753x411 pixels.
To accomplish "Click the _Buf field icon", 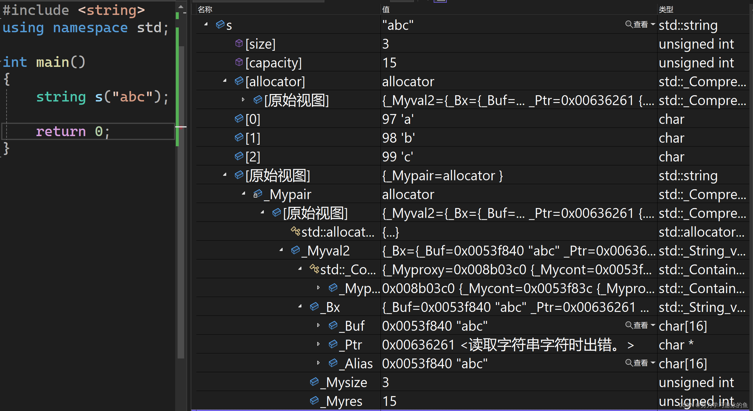I will point(333,325).
